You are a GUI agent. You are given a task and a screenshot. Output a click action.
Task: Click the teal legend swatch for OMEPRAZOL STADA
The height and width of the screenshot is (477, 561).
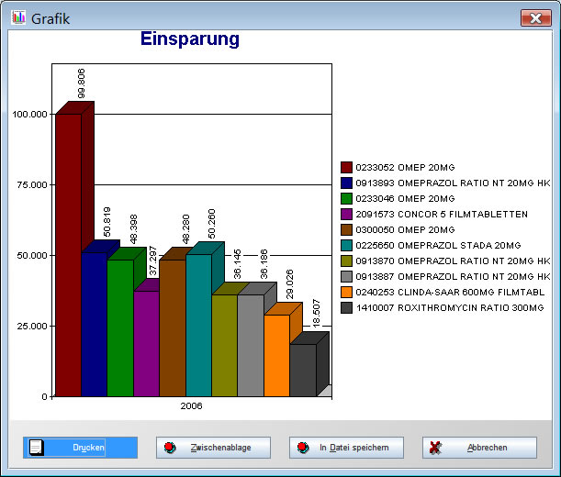[x=347, y=245]
